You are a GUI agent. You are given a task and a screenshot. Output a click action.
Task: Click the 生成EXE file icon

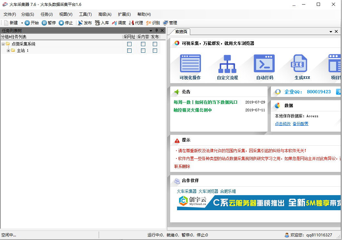[299, 63]
